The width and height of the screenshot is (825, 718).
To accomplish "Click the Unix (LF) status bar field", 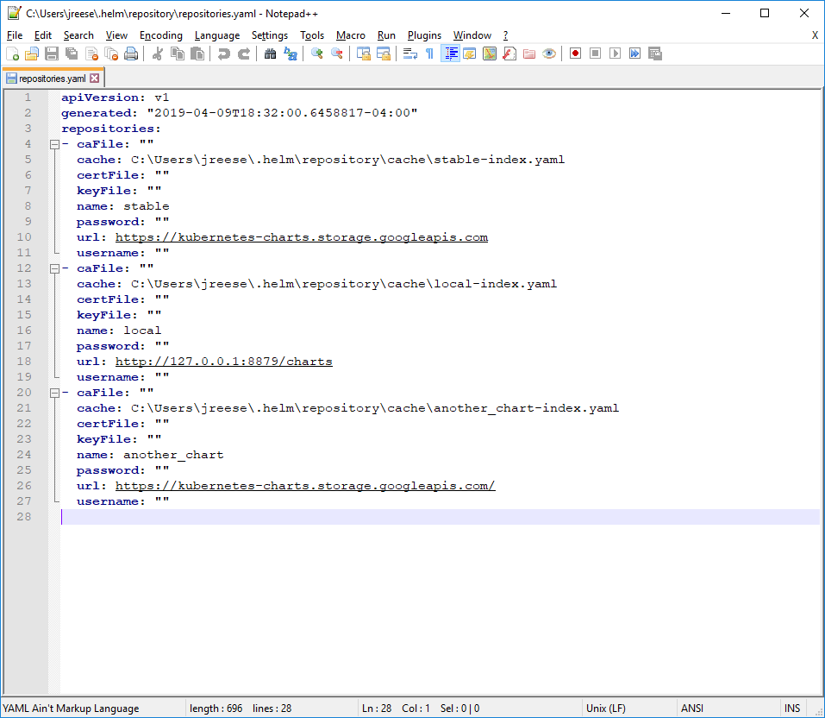I will 606,709.
